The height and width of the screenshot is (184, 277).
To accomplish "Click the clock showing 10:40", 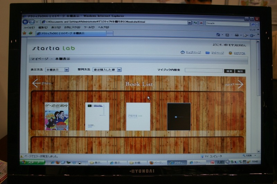I will click(255, 162).
